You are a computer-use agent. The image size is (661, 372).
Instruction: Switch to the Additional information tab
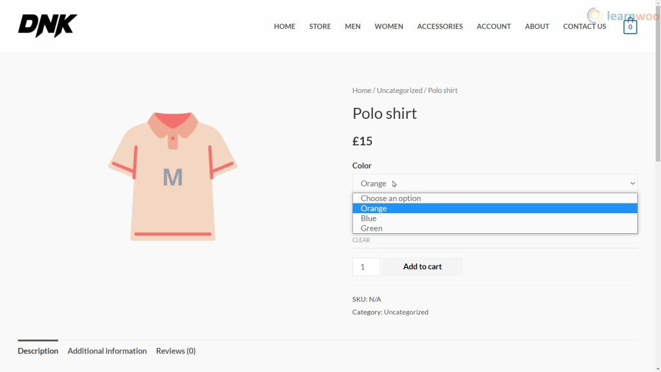(107, 351)
